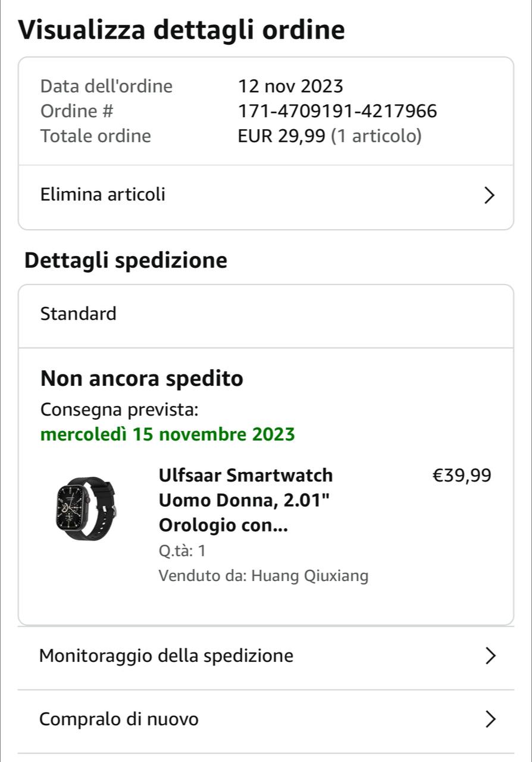Click the seller name Huang Qiuxiang
This screenshot has height=762, width=532.
(x=309, y=576)
